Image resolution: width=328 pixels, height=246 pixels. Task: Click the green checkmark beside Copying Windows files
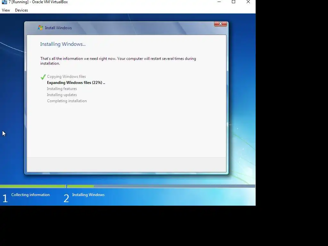[43, 77]
